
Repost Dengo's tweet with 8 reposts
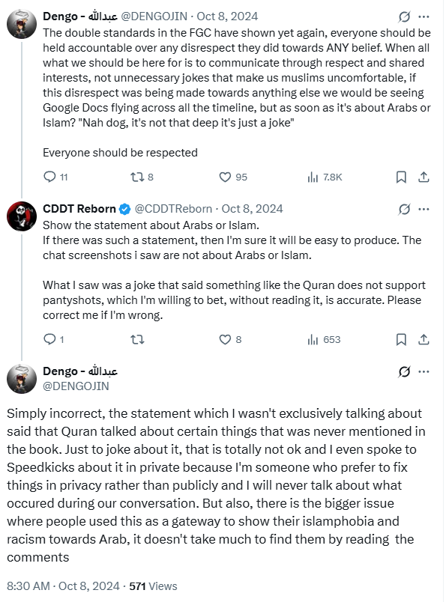[x=137, y=177]
